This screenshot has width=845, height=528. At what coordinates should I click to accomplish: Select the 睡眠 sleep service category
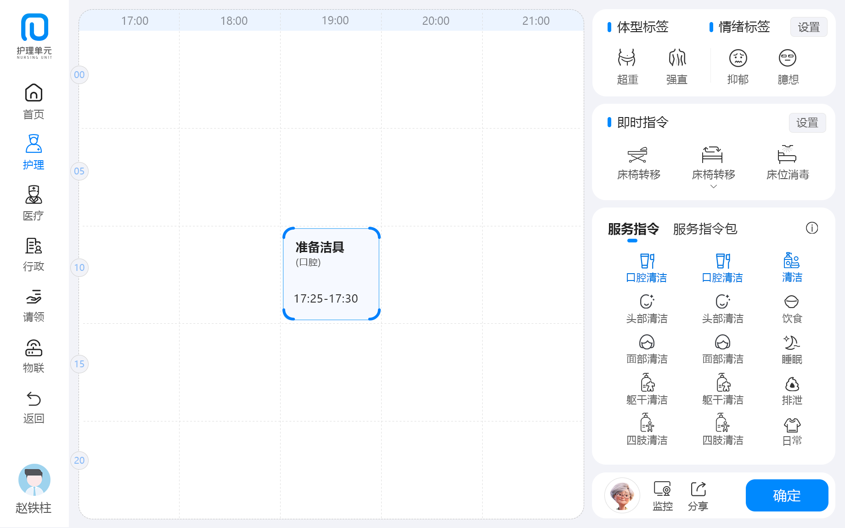point(792,350)
